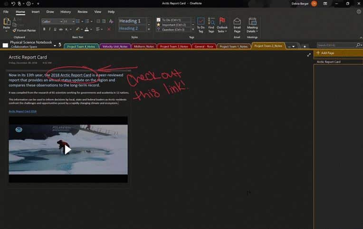Open the General section tab
This screenshot has height=229, width=363.
[x=204, y=47]
